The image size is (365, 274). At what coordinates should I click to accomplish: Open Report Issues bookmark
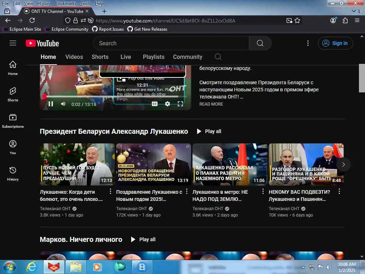click(108, 29)
